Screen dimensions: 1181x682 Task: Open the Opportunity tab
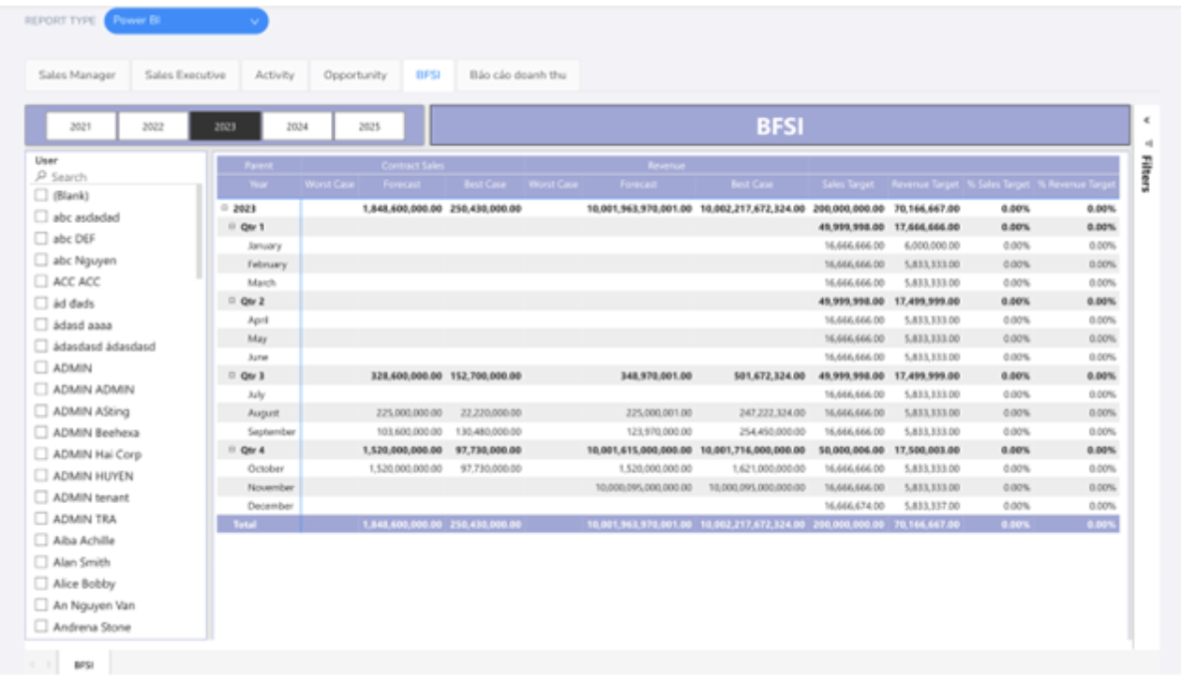coord(354,75)
